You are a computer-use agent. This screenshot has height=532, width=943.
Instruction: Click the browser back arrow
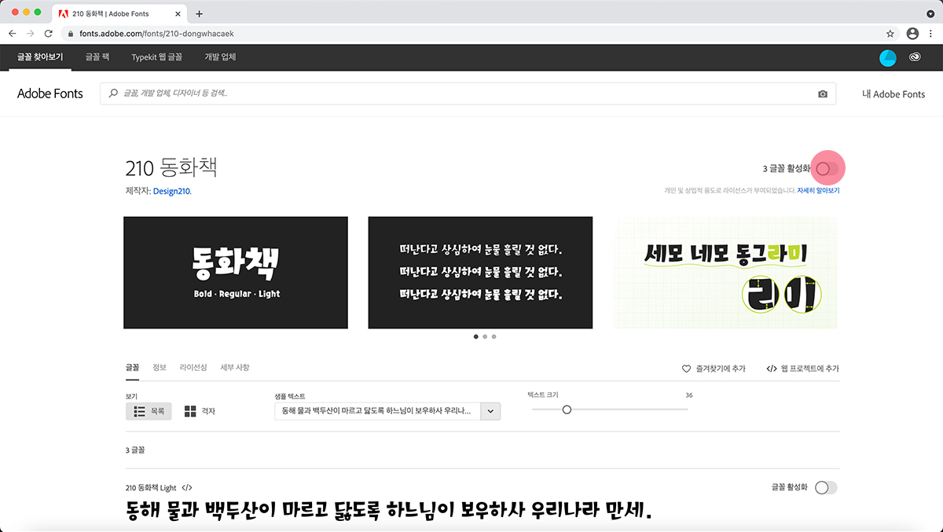[13, 34]
